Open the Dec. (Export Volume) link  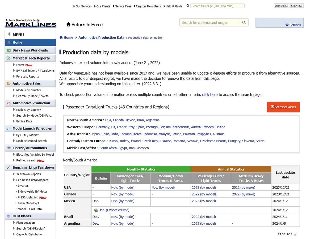(114, 210)
